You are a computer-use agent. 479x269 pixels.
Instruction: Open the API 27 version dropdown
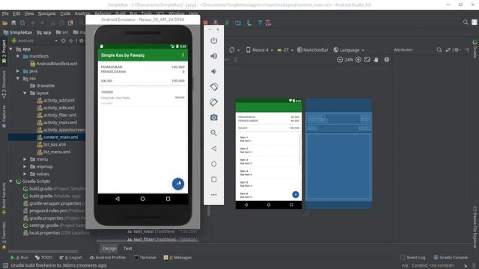pyautogui.click(x=285, y=50)
